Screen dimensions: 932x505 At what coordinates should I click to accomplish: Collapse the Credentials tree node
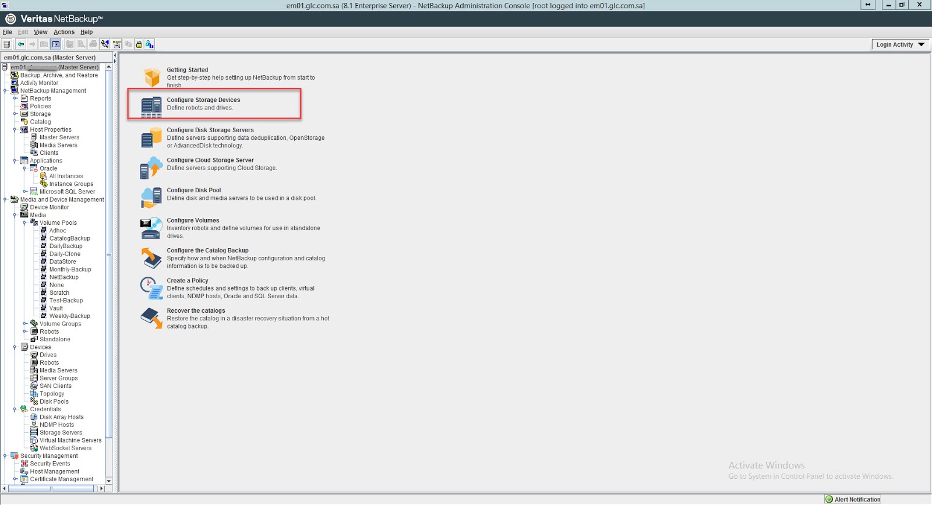[15, 409]
